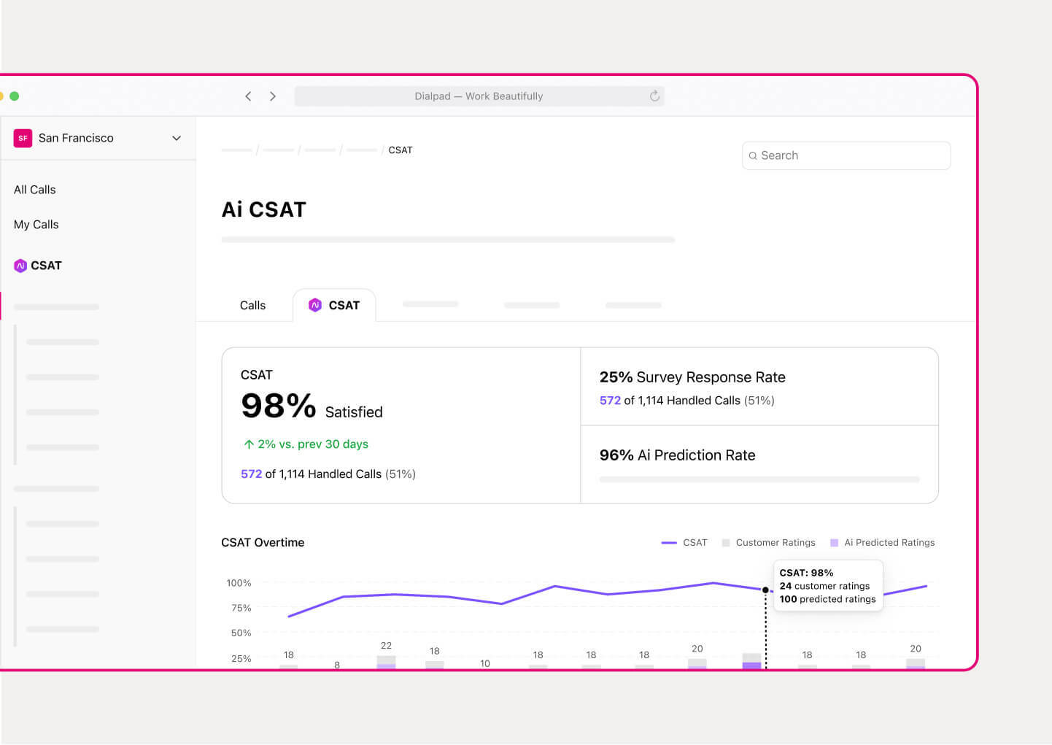
Task: Click the green up arrow trend icon
Action: [x=249, y=444]
